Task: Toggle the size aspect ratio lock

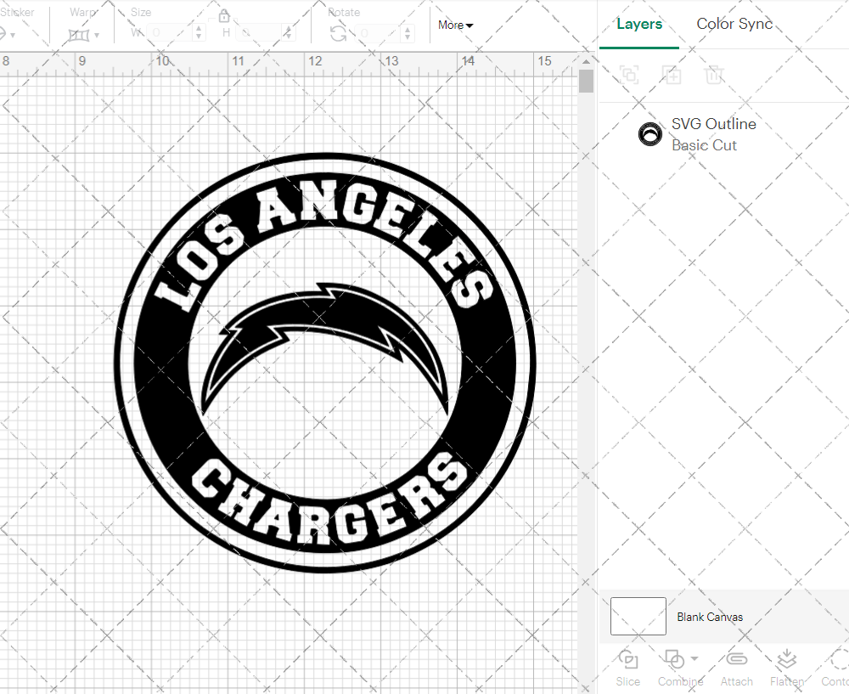Action: (x=223, y=15)
